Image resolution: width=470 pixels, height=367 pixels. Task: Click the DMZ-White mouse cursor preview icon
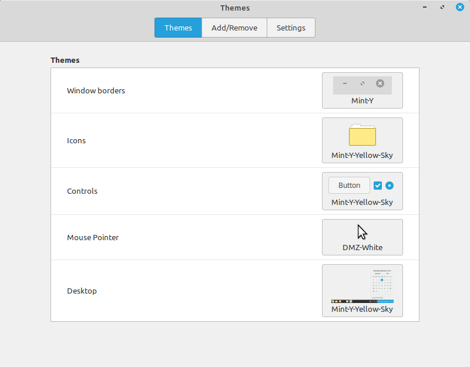[362, 232]
